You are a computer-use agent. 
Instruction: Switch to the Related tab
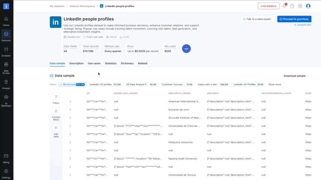(x=142, y=63)
